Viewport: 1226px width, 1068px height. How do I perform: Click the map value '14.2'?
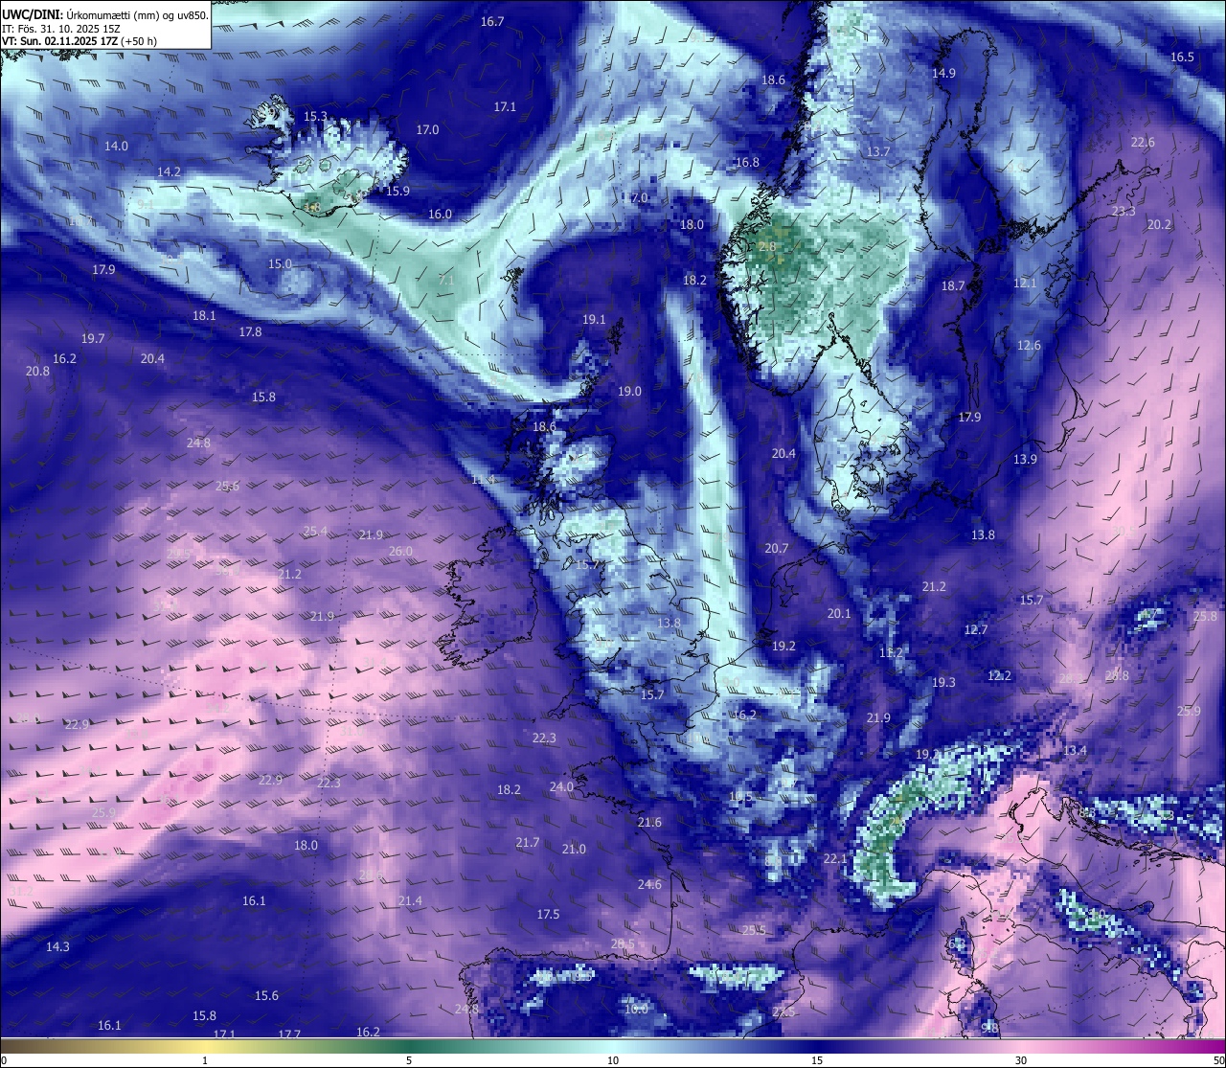[169, 171]
